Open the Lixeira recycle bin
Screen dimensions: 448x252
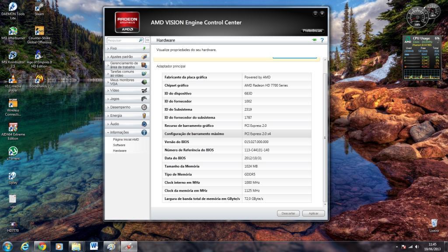click(434, 226)
